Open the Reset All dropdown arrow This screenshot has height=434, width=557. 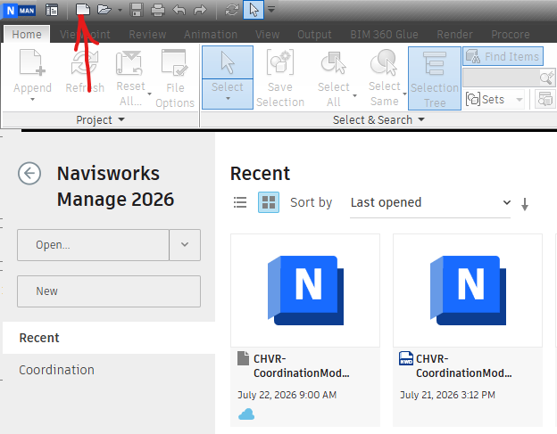coord(150,94)
